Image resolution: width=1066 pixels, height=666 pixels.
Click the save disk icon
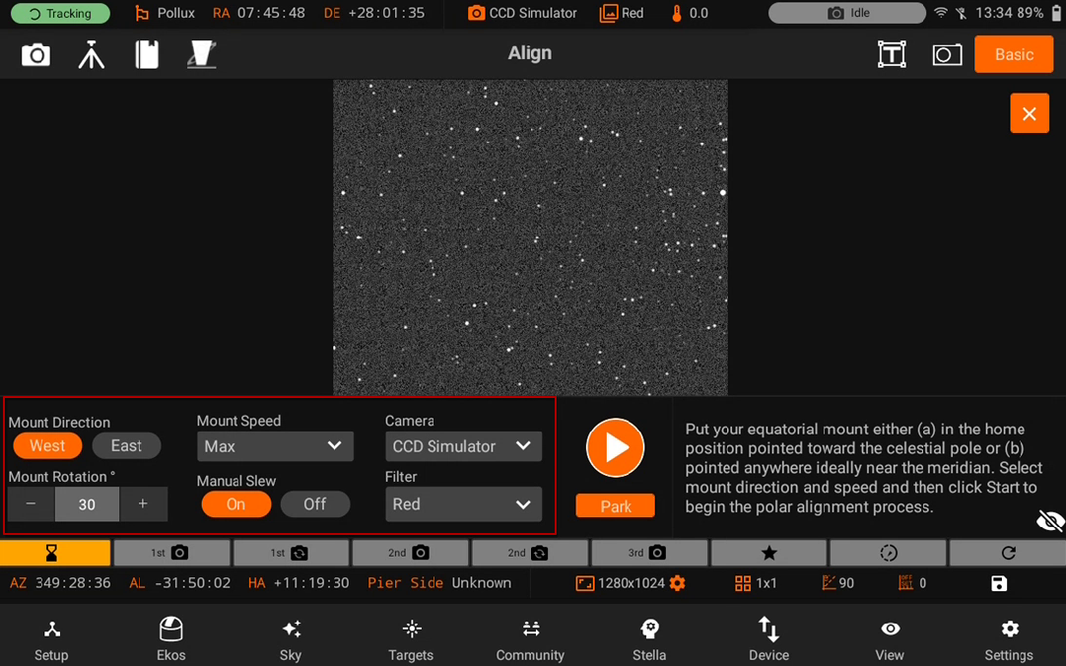tap(999, 584)
